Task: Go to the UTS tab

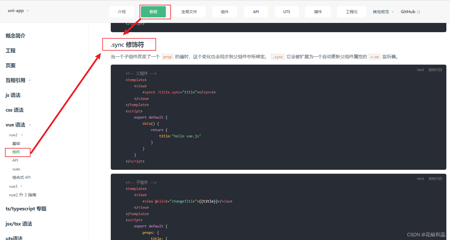Action: coord(287,12)
